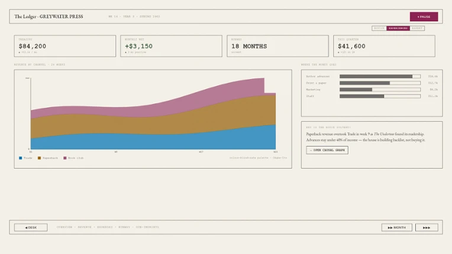
Task: Go back to the Desk
Action: pos(31,227)
